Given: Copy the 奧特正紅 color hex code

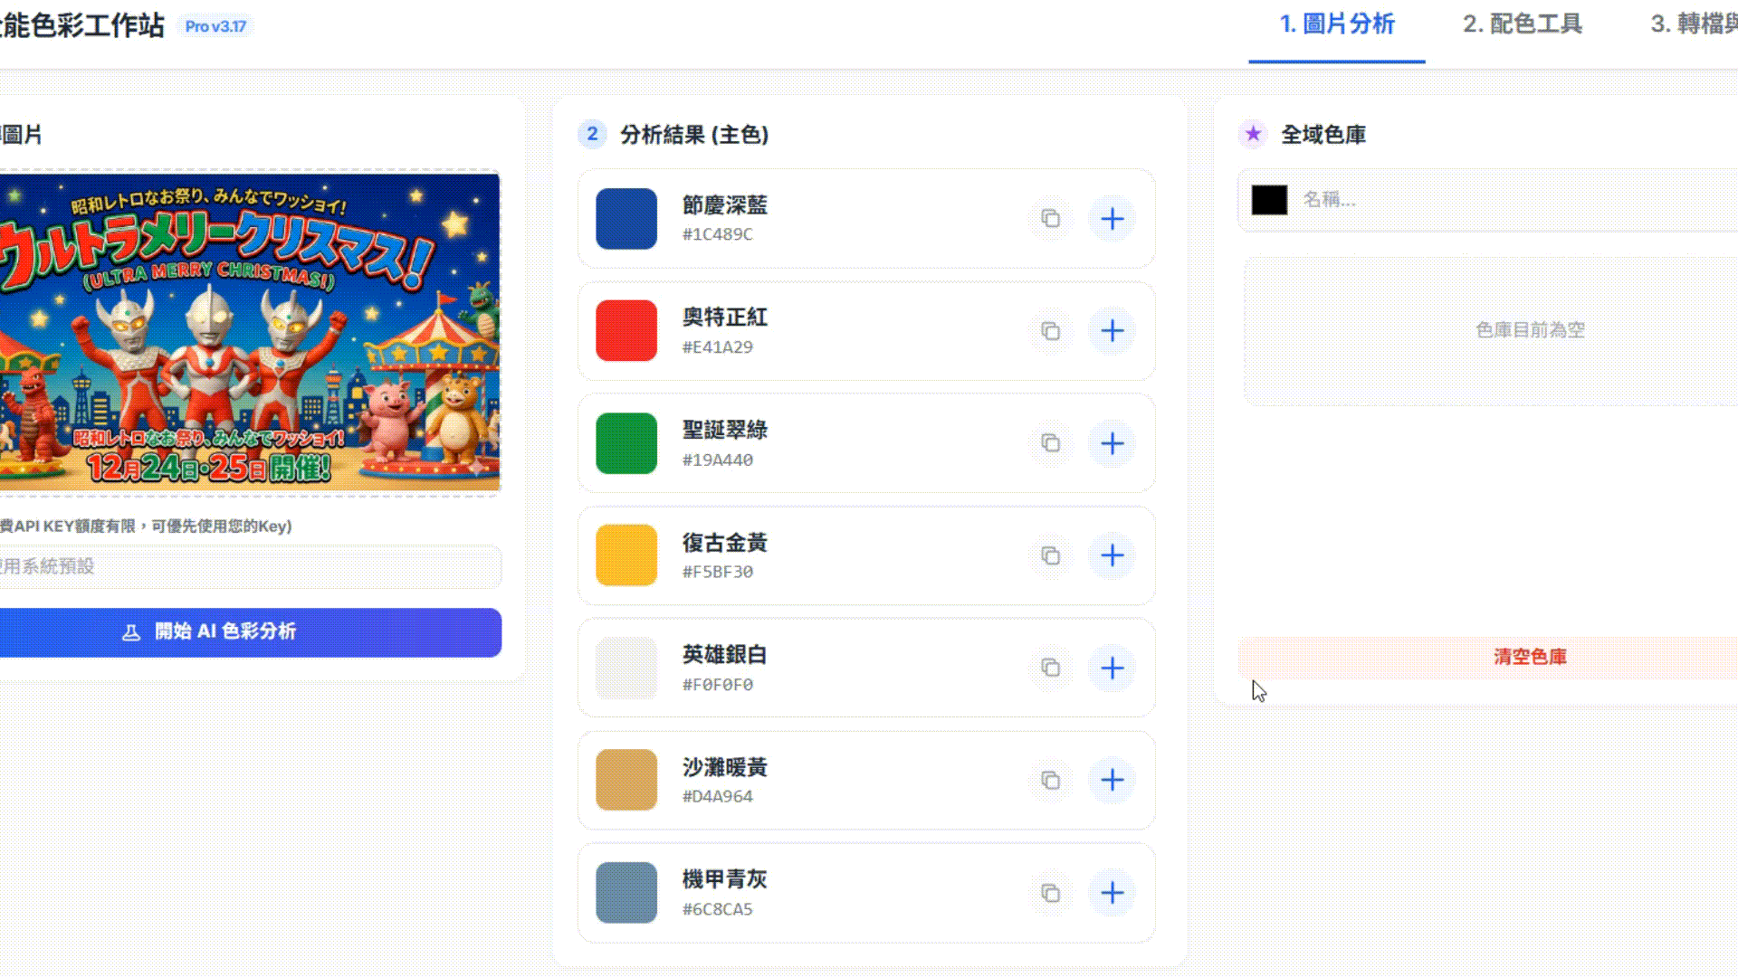Looking at the screenshot, I should [x=1049, y=331].
